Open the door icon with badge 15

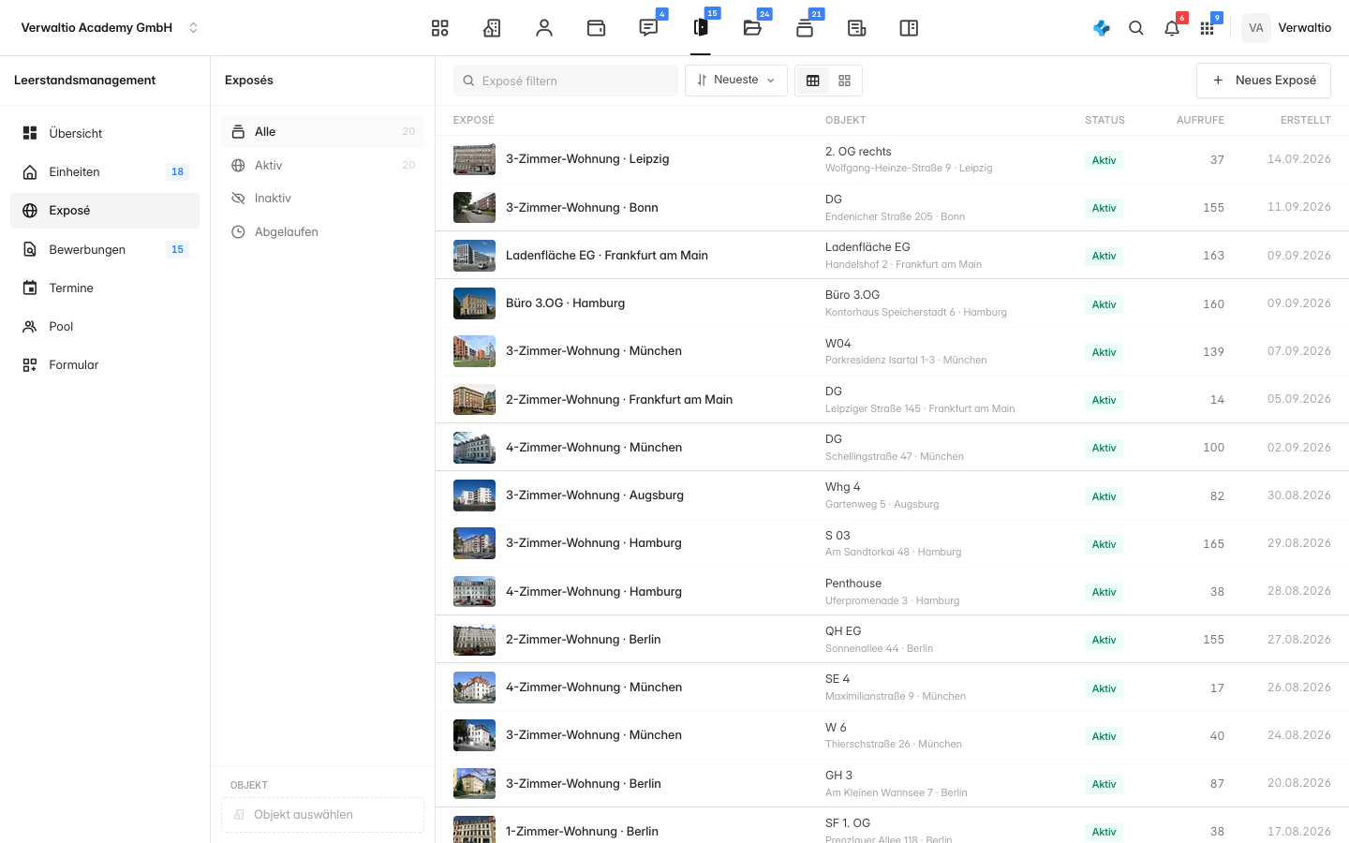pos(701,28)
